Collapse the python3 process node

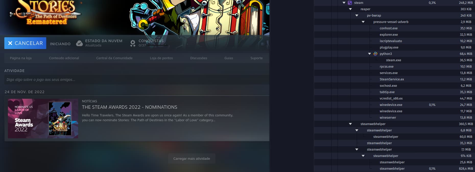370,54
